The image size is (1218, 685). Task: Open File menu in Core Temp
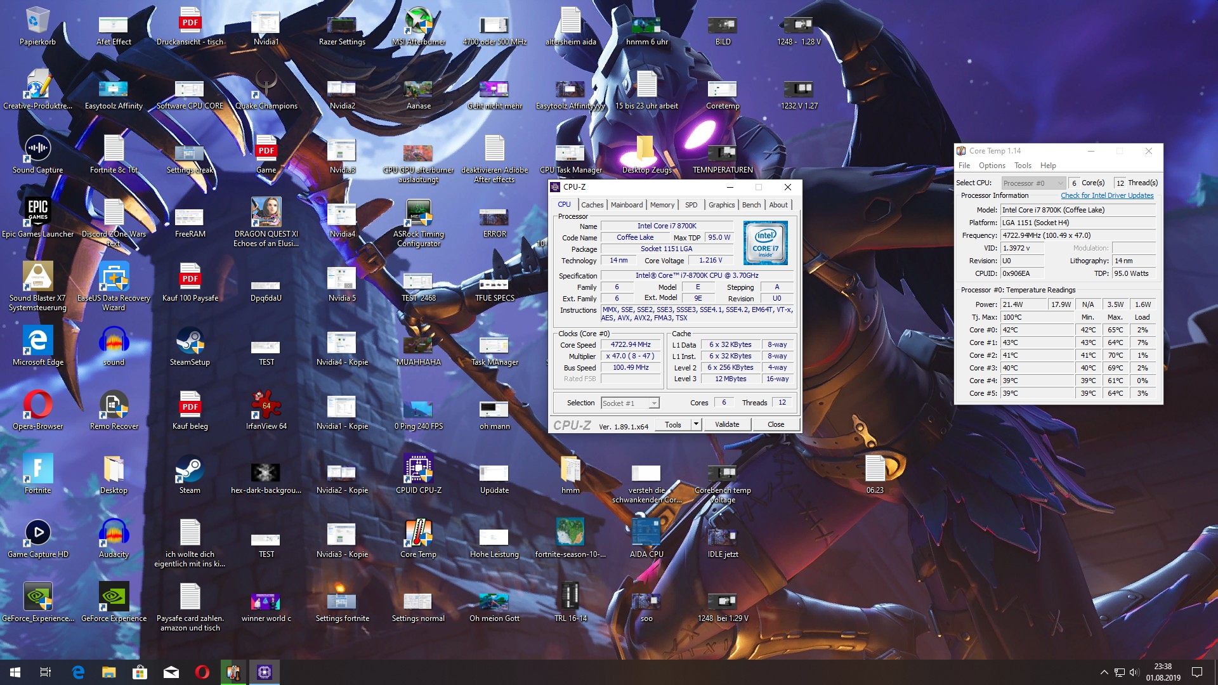964,166
